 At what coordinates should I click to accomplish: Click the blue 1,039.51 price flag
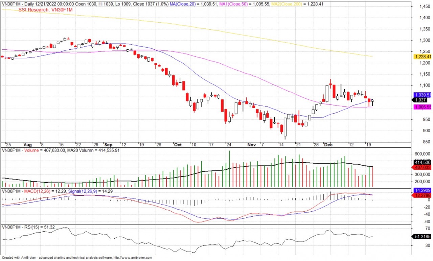pos(423,95)
